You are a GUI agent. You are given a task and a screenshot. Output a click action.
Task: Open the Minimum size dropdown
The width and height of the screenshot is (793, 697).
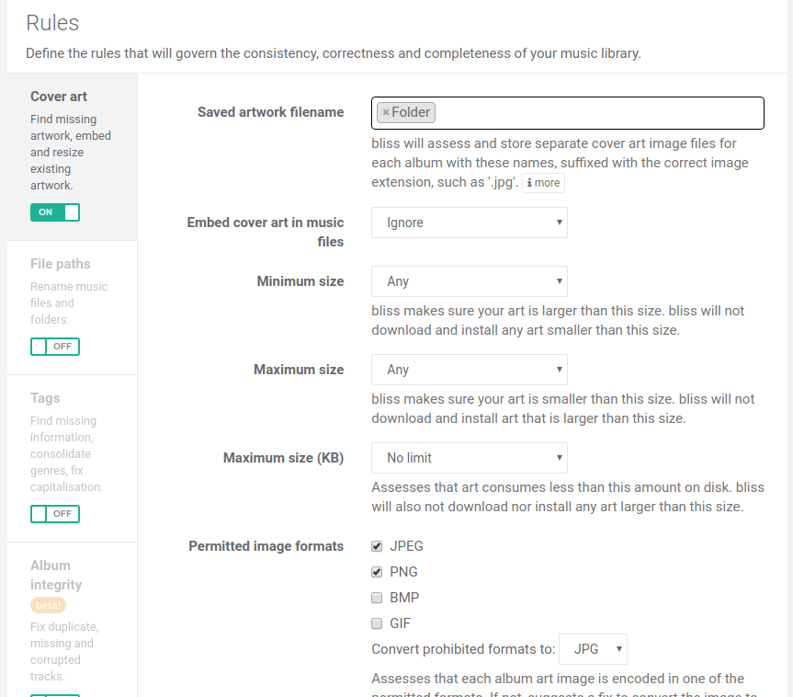[x=469, y=281]
